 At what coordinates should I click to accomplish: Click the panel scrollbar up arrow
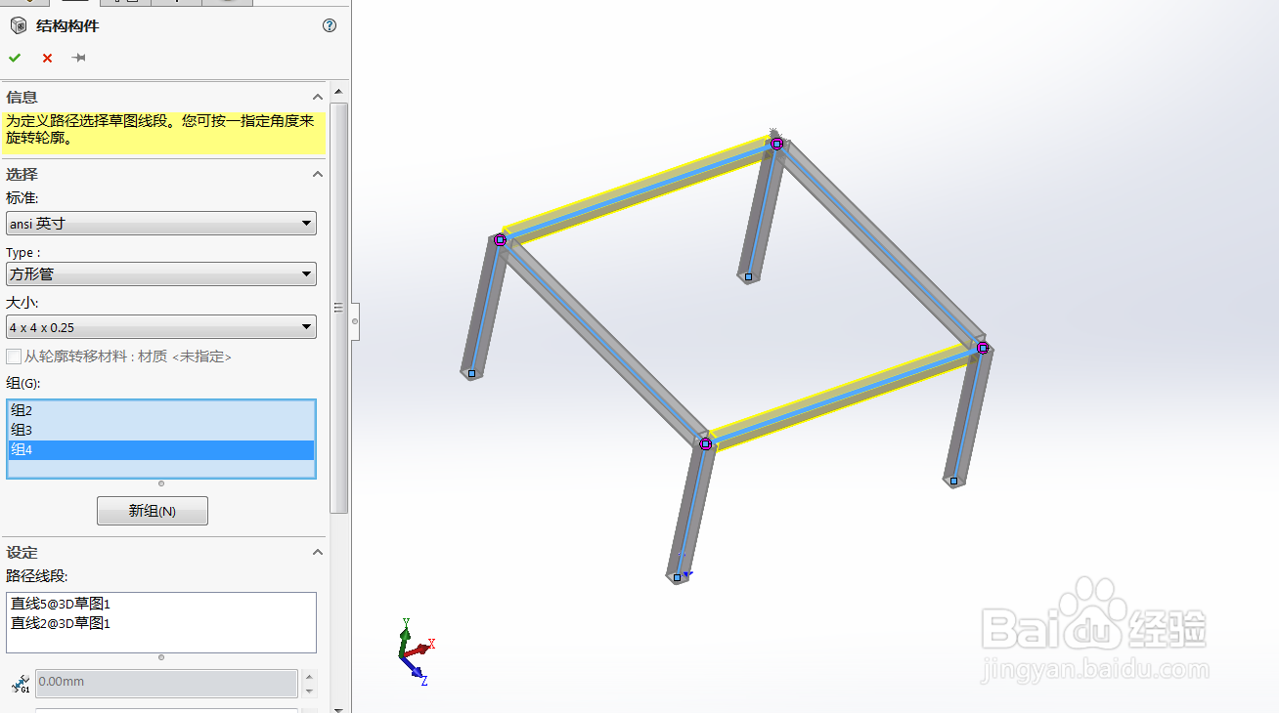[338, 93]
